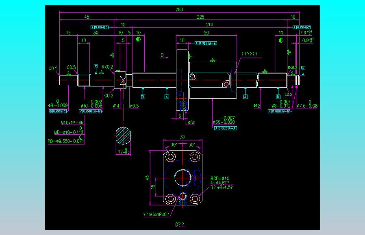Click the 280 overall length dimension
Viewport: 365px width, 235px height.
point(179,9)
